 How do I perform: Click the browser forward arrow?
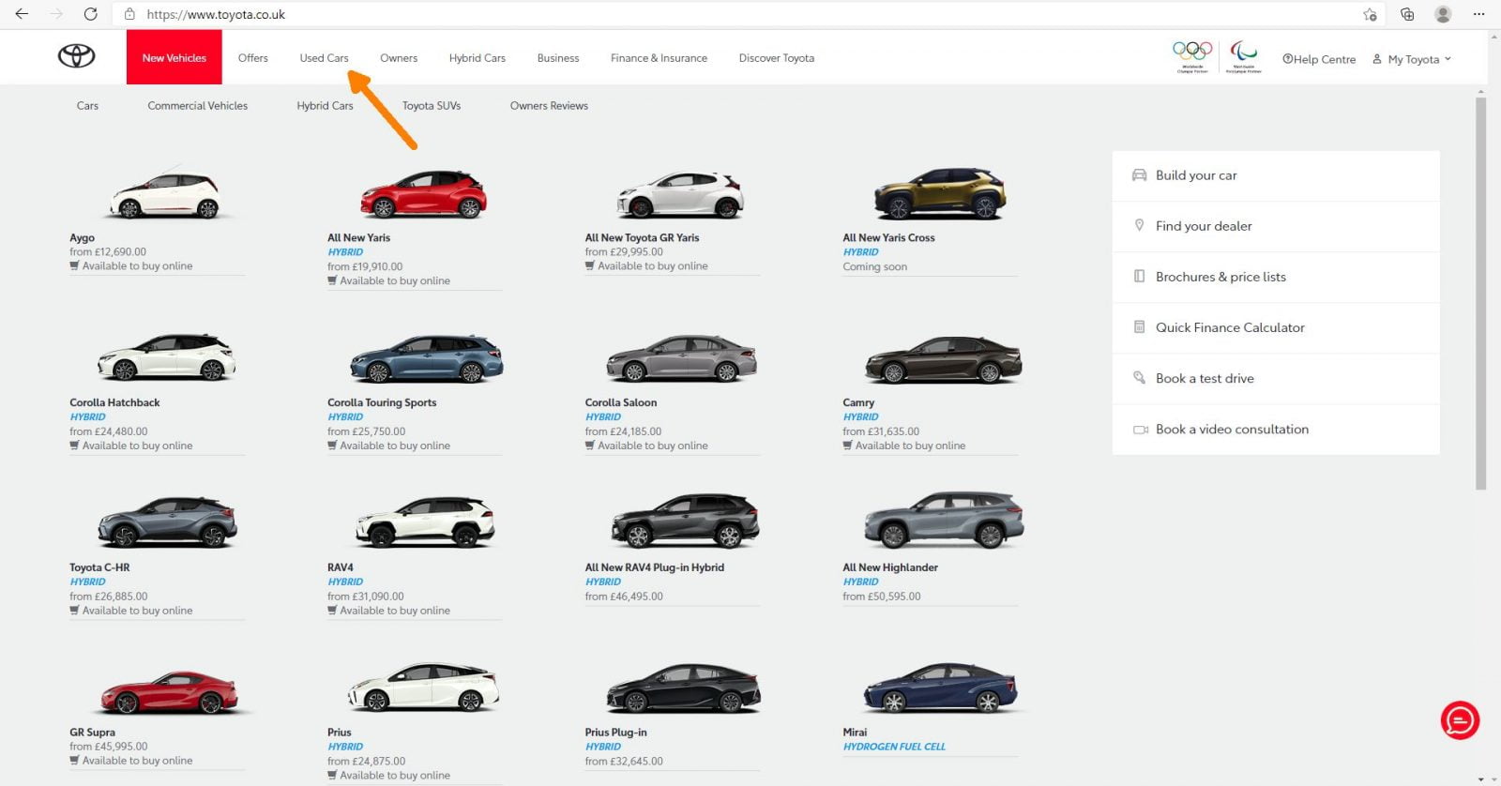pos(56,14)
